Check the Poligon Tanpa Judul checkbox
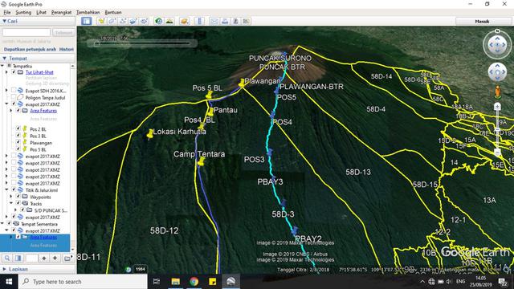Screen dimensions: 514x289 tap(14, 97)
